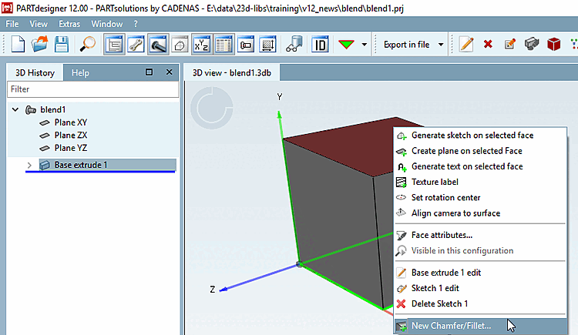This screenshot has width=578, height=335.
Task: Click the Plane XY plane icon
Action: coord(45,122)
